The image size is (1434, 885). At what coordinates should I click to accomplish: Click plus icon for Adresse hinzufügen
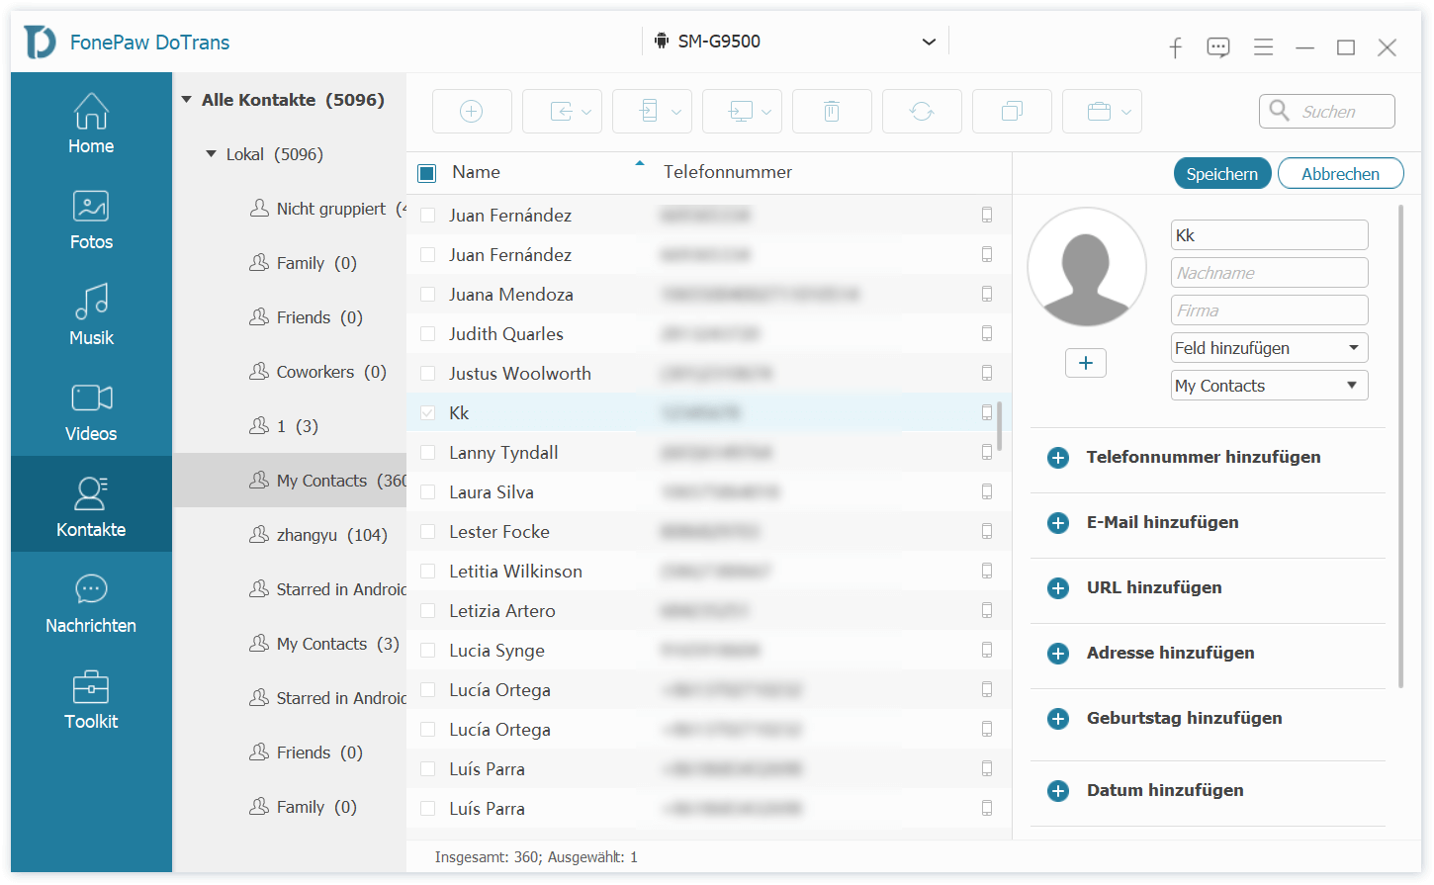point(1058,654)
